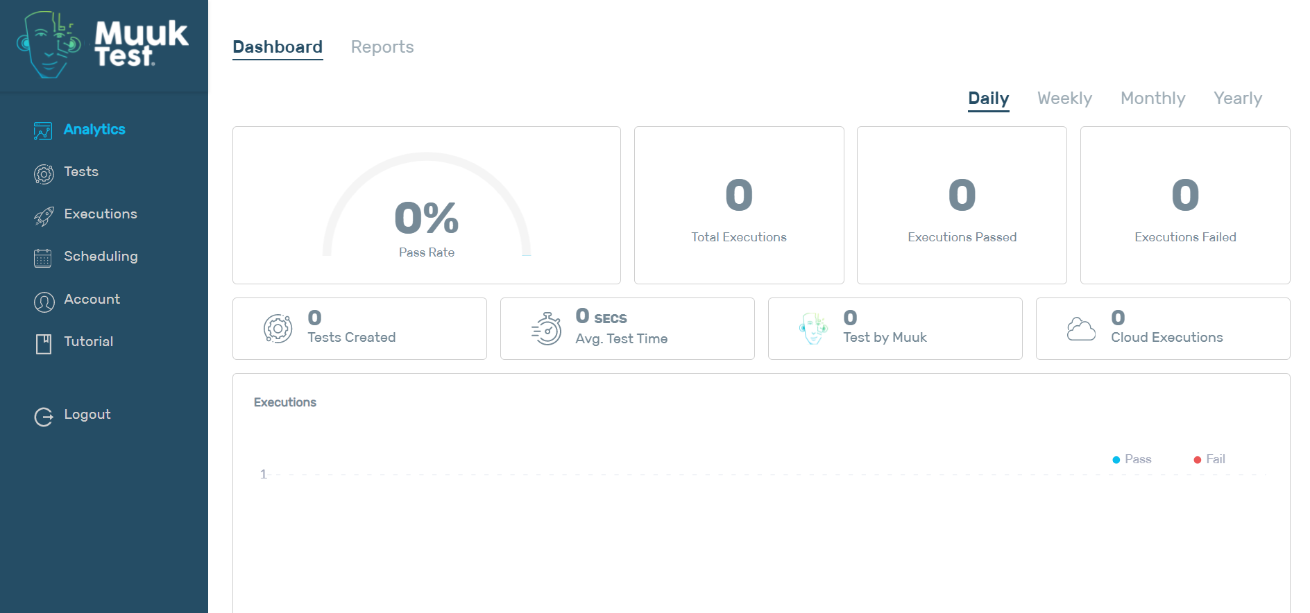Click the Muuk Test logo
The image size is (1310, 613).
[103, 45]
